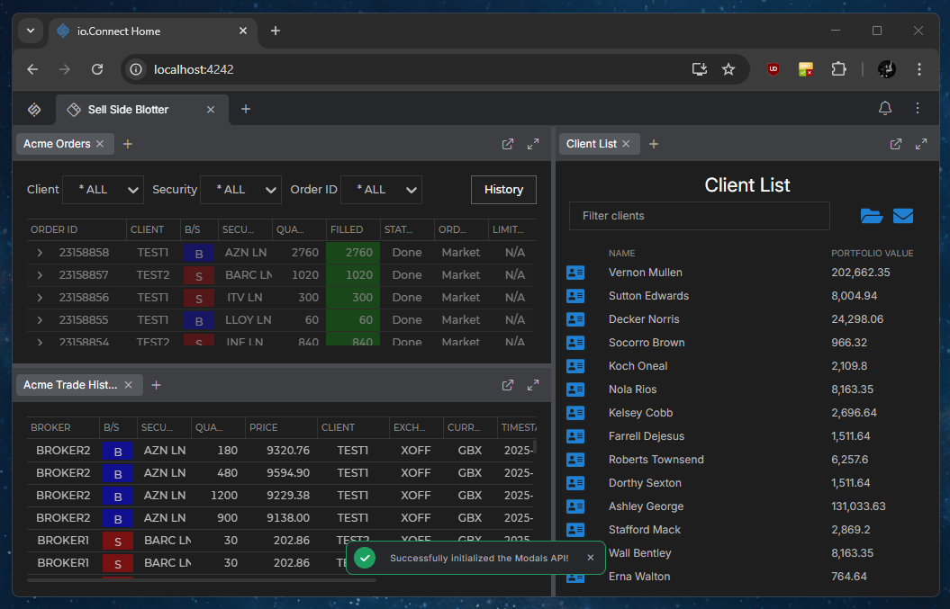Add an app next to Acme Orders tab
The width and height of the screenshot is (950, 609).
(x=128, y=144)
